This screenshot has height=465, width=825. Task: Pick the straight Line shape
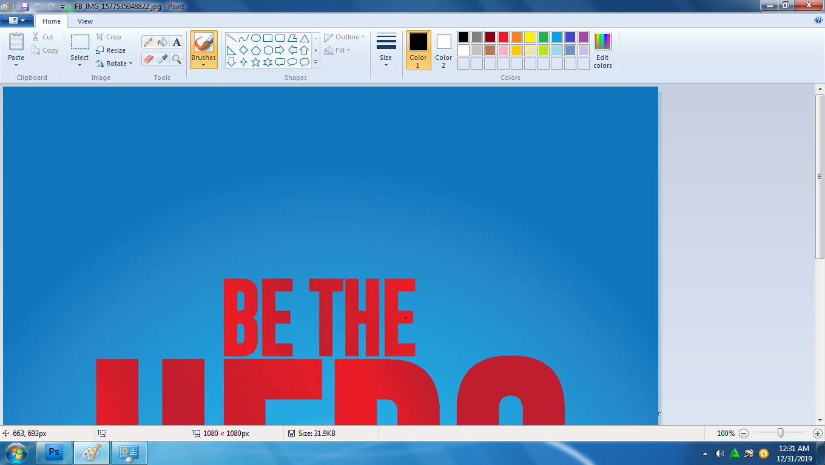(x=231, y=38)
